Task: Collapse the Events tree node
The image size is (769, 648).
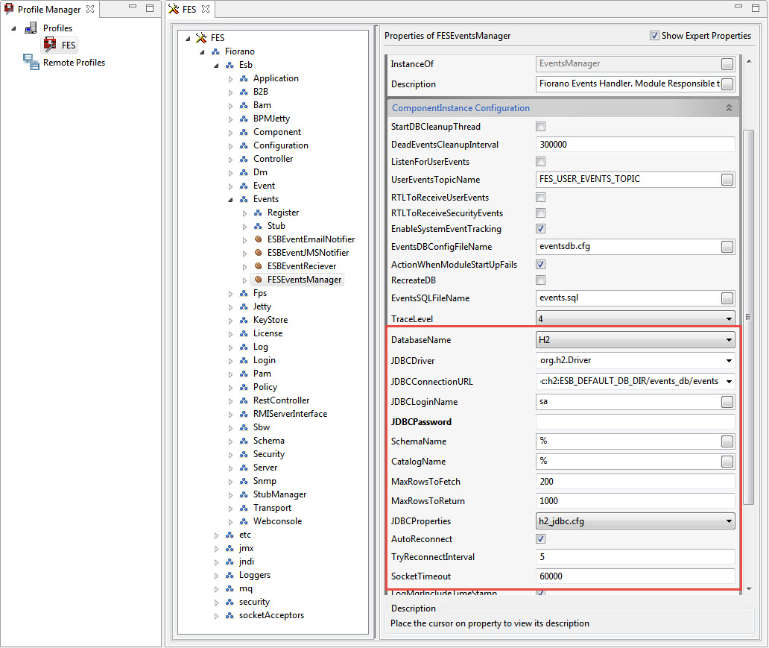Action: [x=230, y=200]
